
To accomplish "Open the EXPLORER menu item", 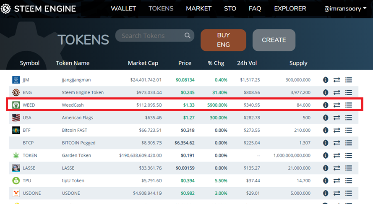I will point(290,8).
